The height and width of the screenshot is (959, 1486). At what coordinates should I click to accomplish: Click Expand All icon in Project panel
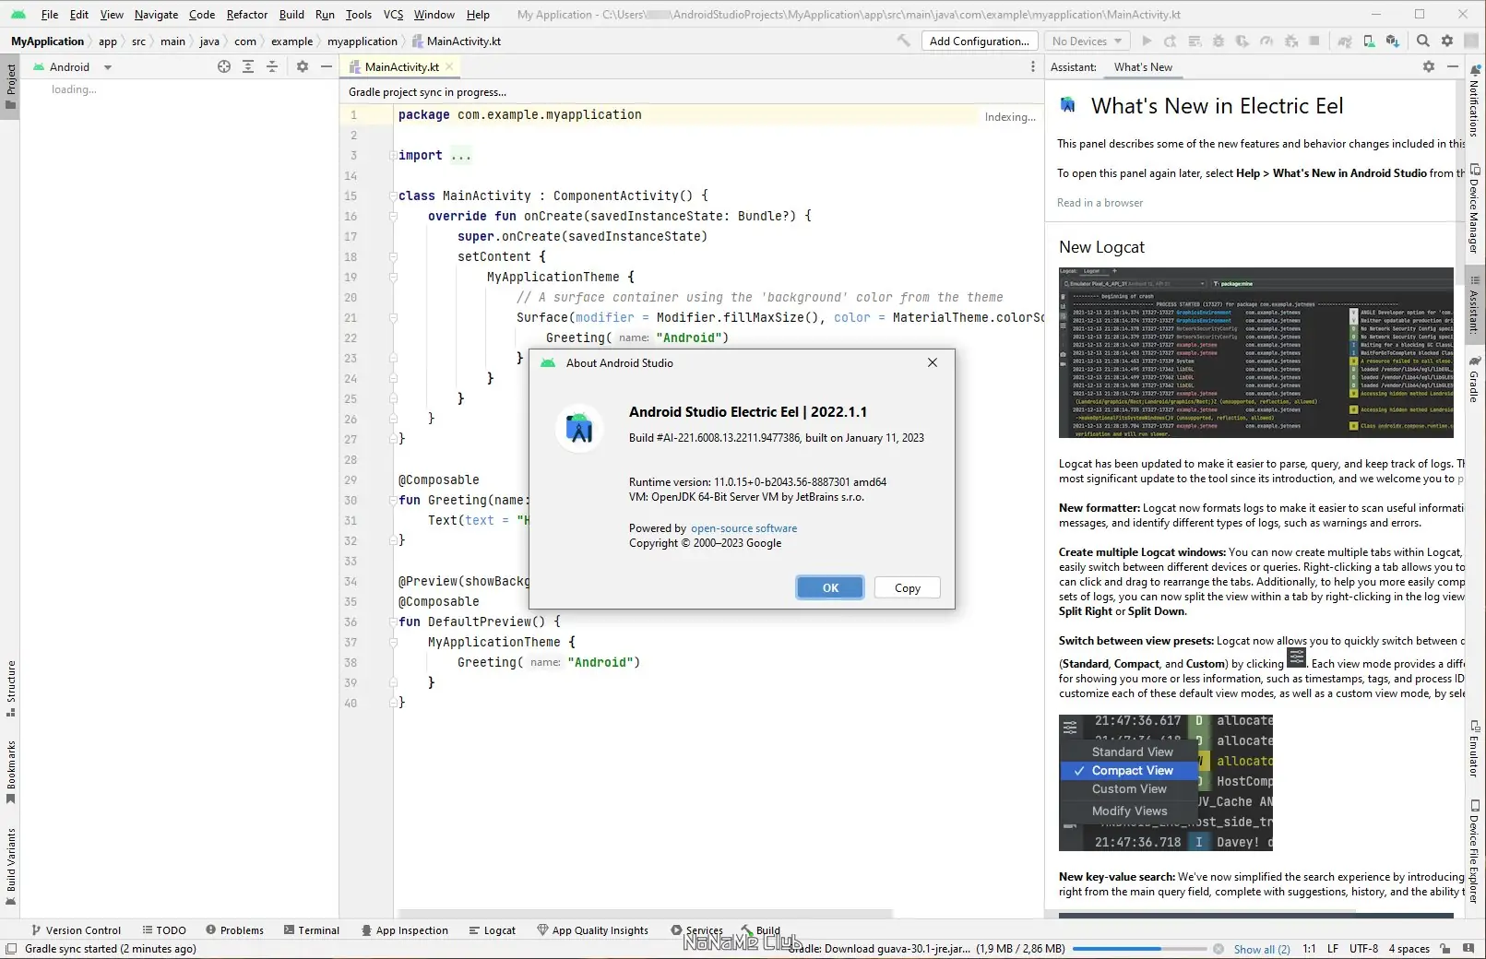tap(247, 66)
